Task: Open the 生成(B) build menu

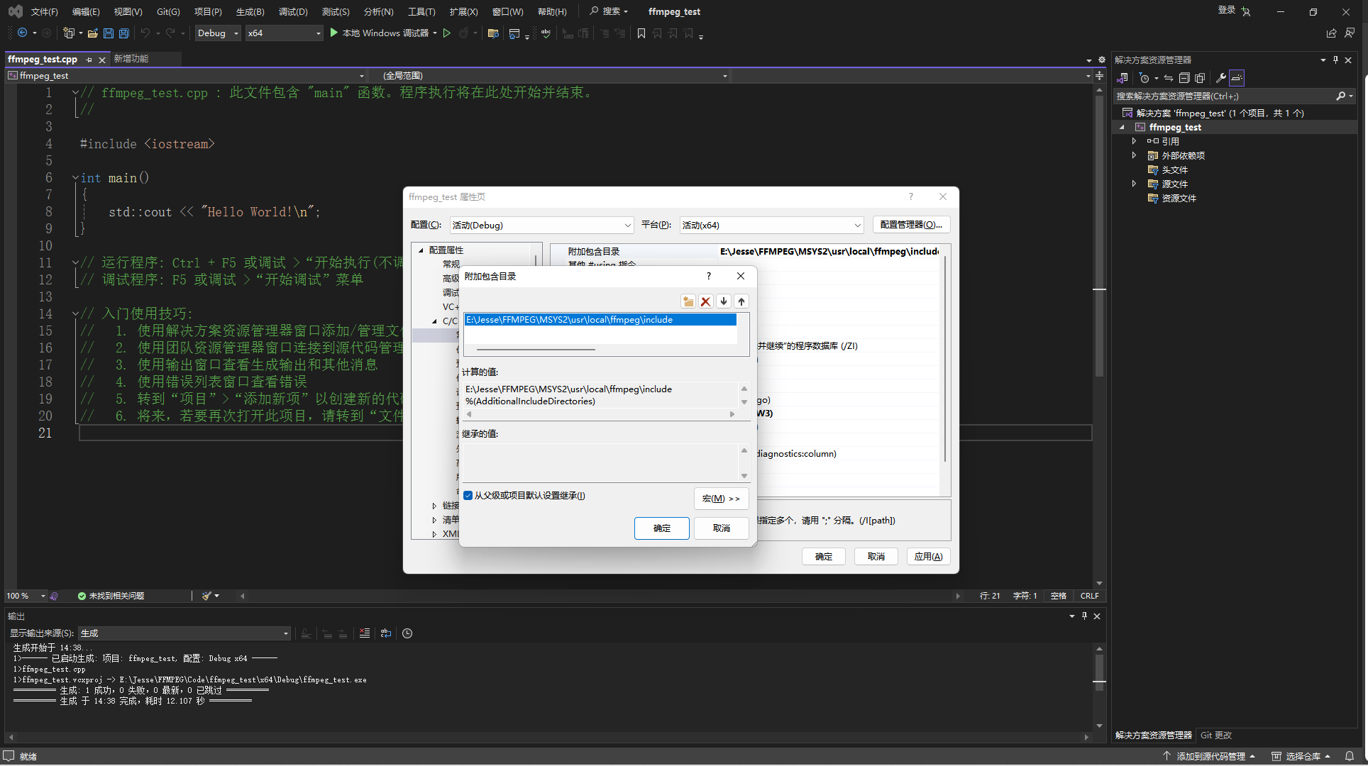Action: click(x=250, y=11)
